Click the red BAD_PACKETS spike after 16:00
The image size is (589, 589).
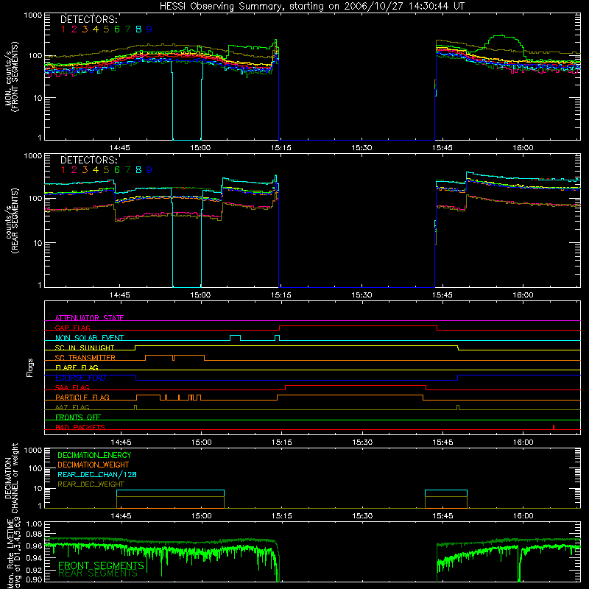554,427
